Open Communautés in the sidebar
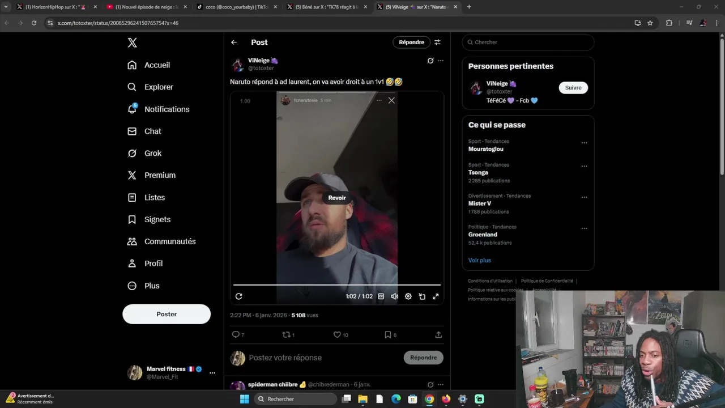 tap(161, 242)
